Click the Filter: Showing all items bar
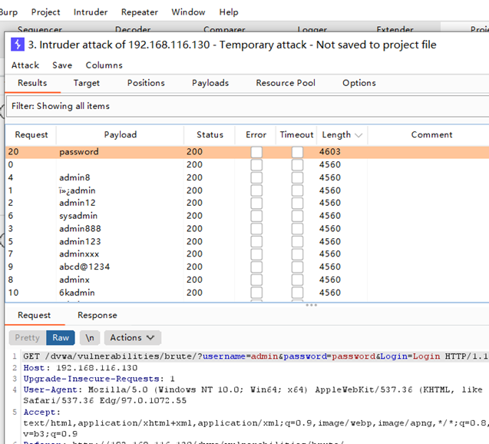This screenshot has width=489, height=444. pos(248,107)
